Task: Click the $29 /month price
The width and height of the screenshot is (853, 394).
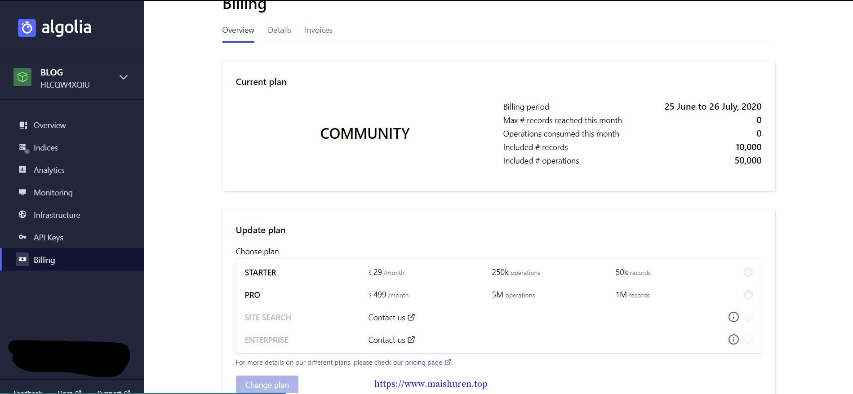Action: (x=387, y=273)
